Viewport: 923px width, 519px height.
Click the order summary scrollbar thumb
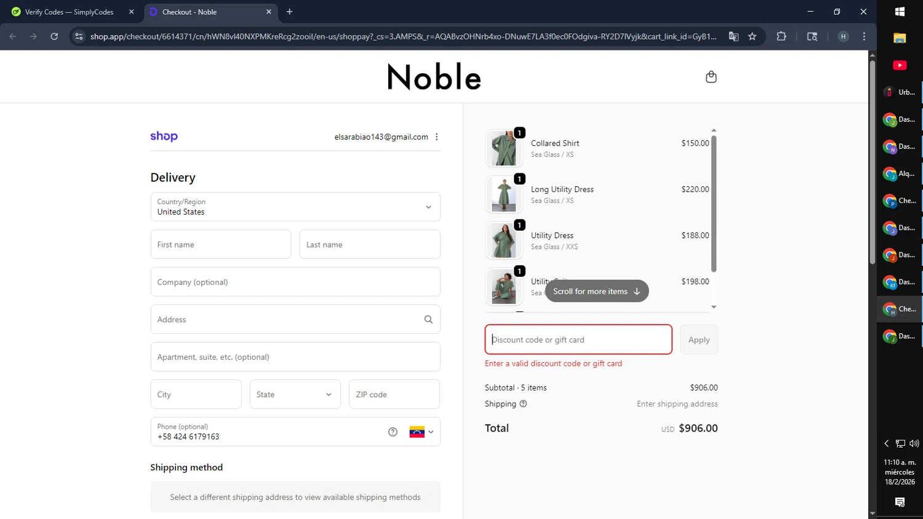(714, 203)
